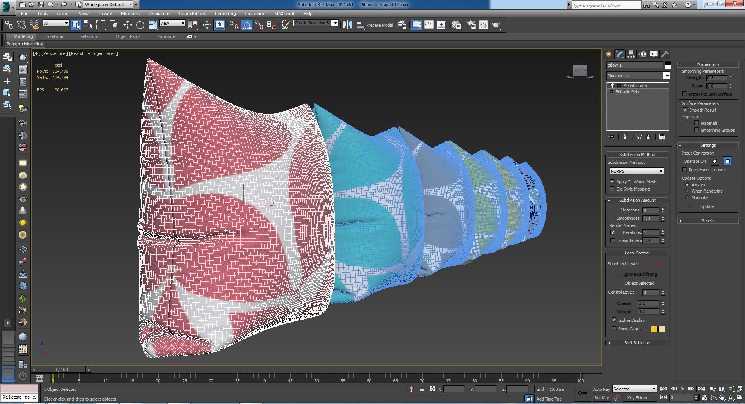The image size is (745, 404).
Task: Open the Hierarchy command panel tab
Action: pos(631,54)
